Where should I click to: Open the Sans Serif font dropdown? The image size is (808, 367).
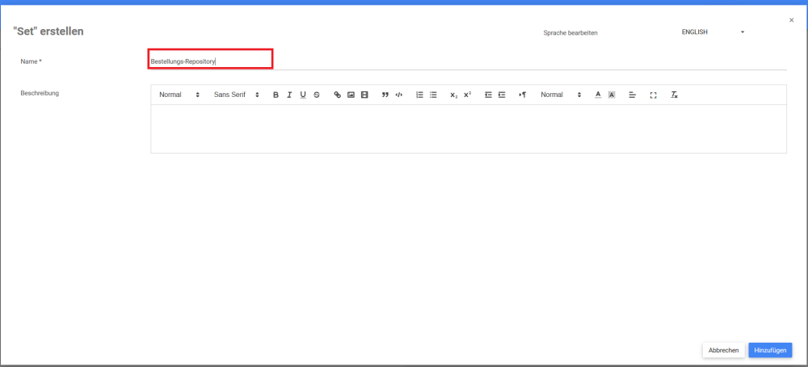coord(237,95)
